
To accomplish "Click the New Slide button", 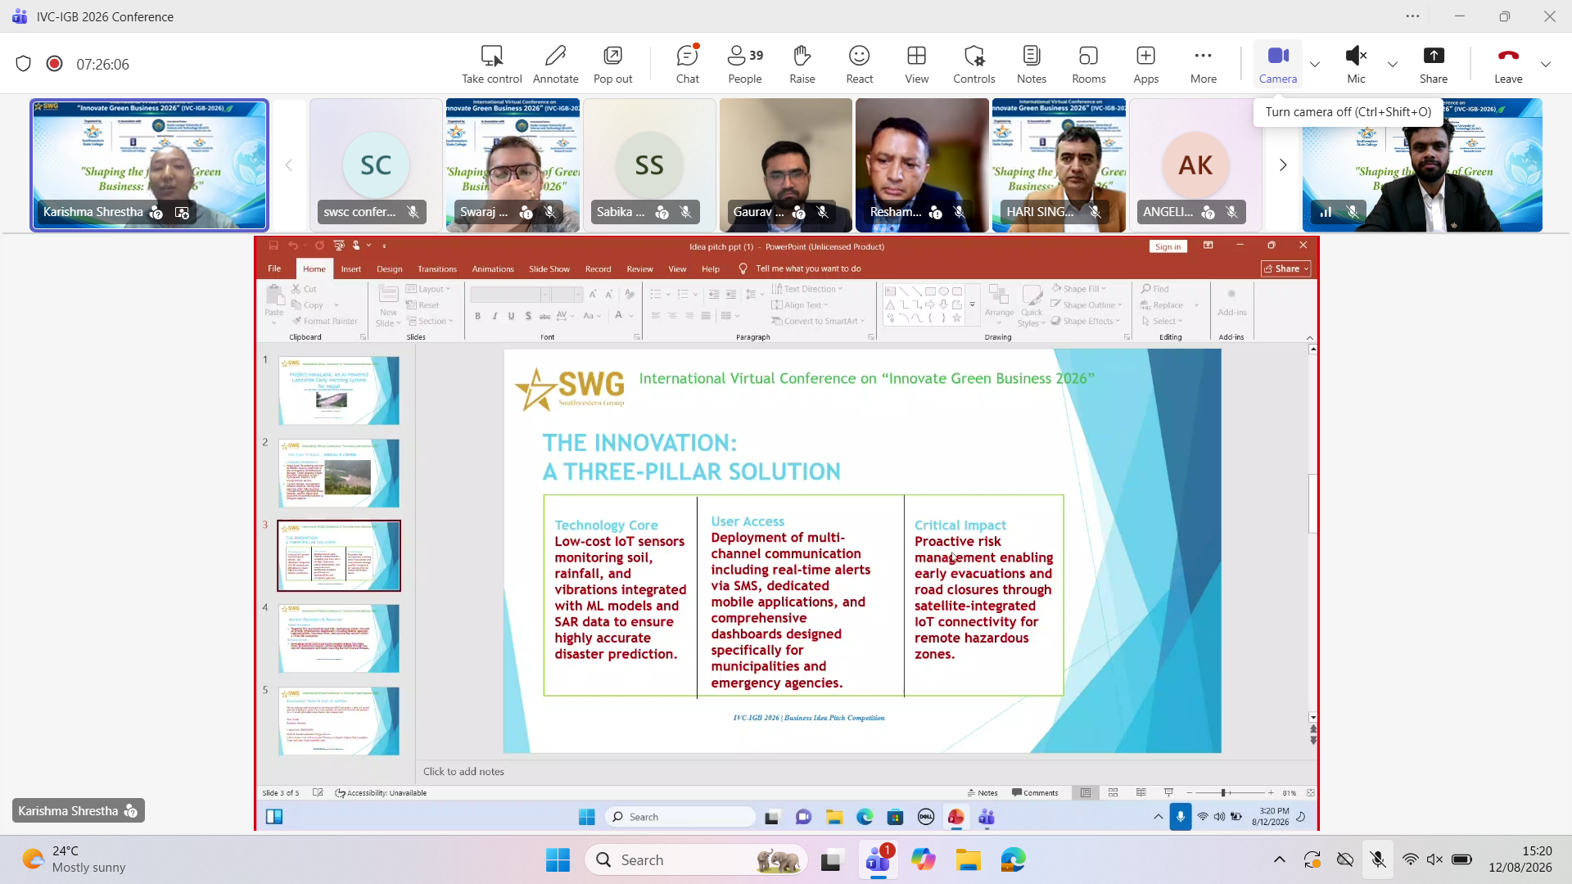I will click(388, 304).
